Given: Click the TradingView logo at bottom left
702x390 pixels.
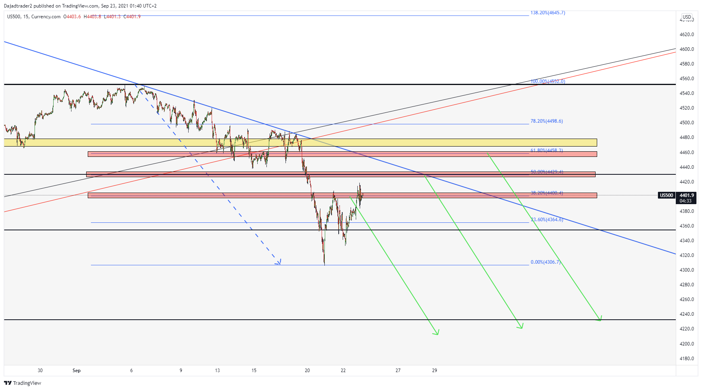Looking at the screenshot, I should click(x=23, y=383).
